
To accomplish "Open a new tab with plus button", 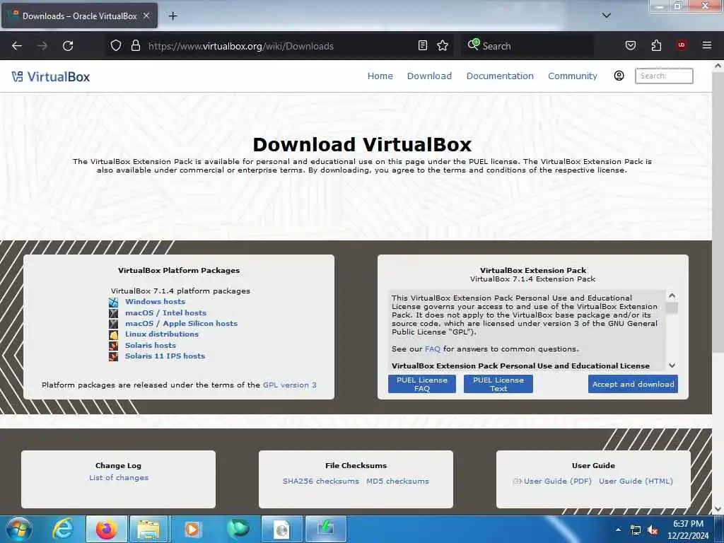I will 173,16.
